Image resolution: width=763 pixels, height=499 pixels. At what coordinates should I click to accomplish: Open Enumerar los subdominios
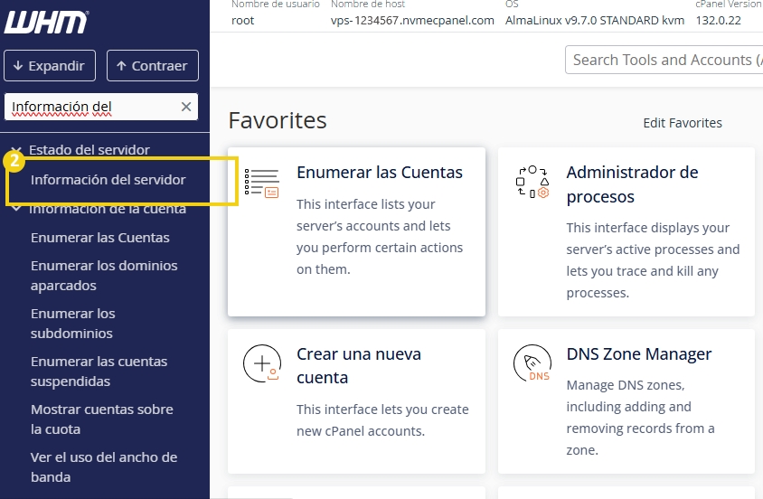pos(73,324)
